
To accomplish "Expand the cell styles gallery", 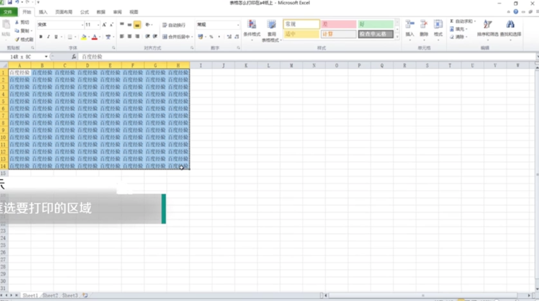I will [397, 36].
